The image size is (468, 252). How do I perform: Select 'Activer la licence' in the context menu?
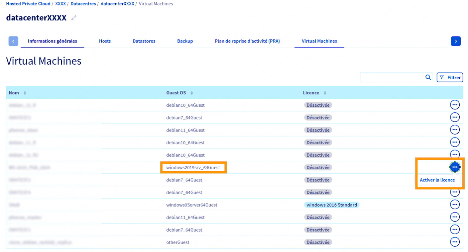[x=438, y=180]
